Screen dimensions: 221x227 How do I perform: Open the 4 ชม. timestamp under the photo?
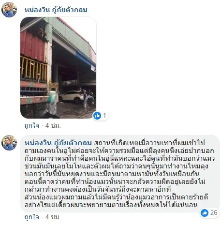tap(53, 125)
